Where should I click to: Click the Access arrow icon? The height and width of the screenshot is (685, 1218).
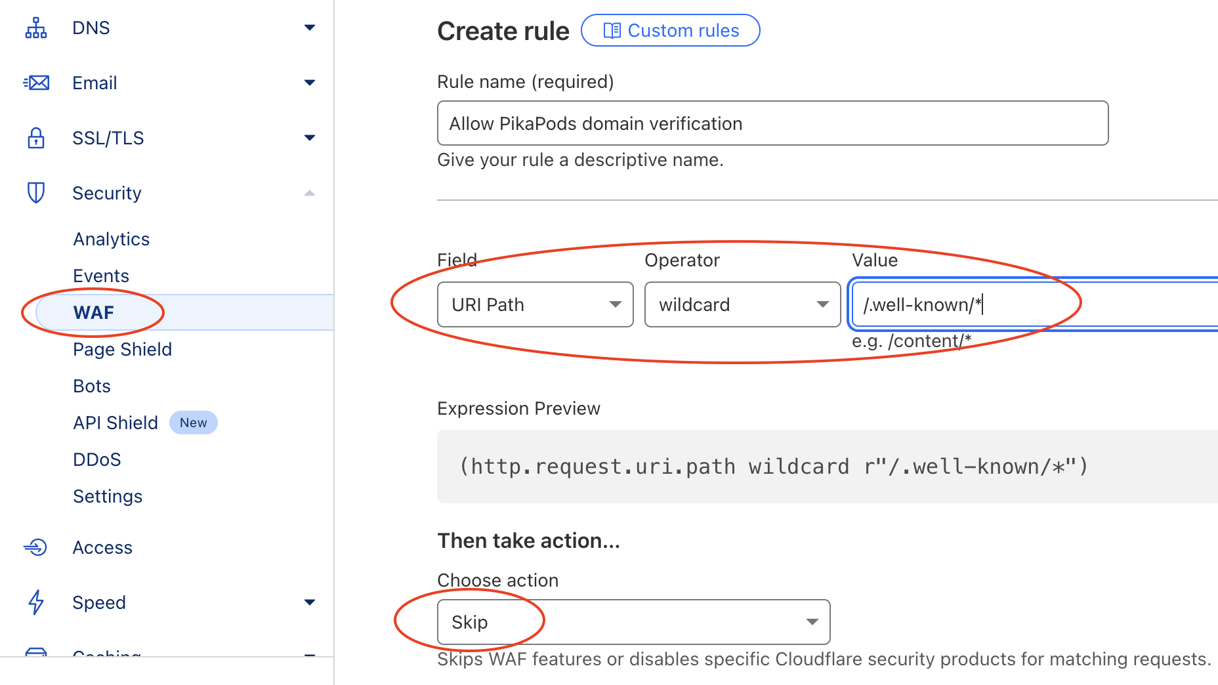(36, 547)
